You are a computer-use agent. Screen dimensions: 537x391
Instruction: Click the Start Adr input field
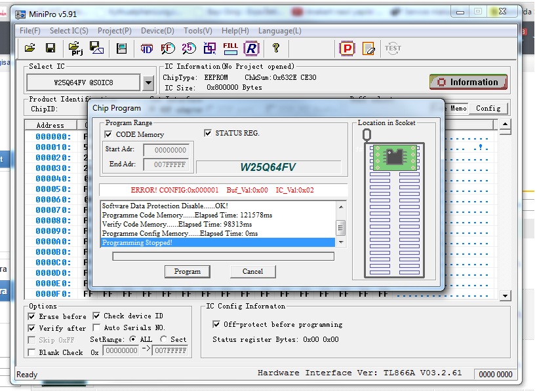(x=166, y=150)
